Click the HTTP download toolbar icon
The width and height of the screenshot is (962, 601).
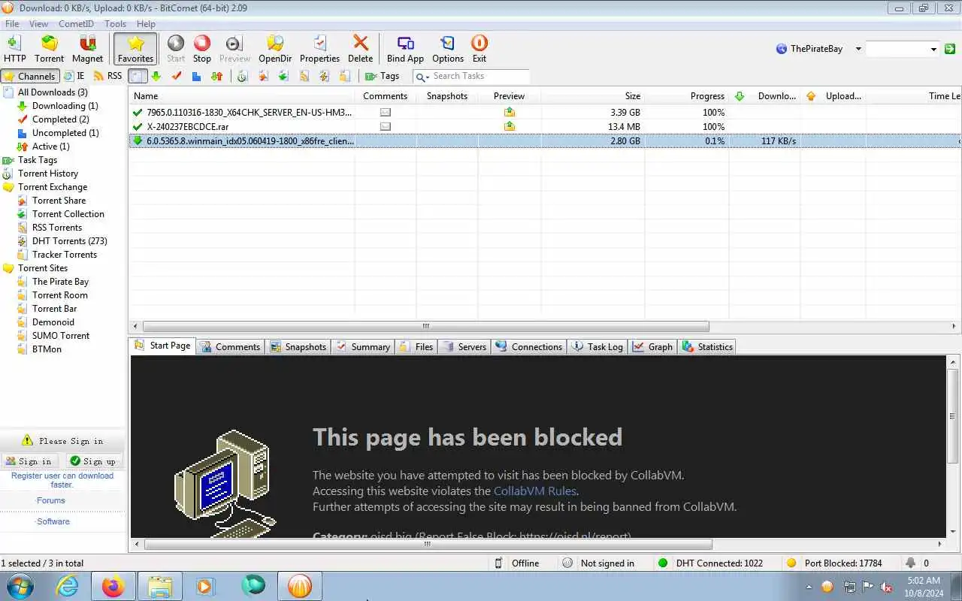pos(14,49)
